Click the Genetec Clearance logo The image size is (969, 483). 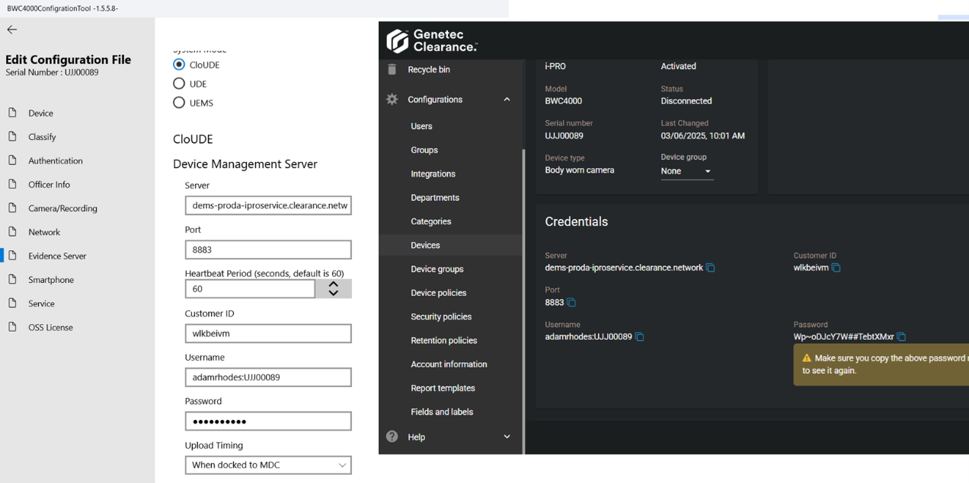point(432,40)
